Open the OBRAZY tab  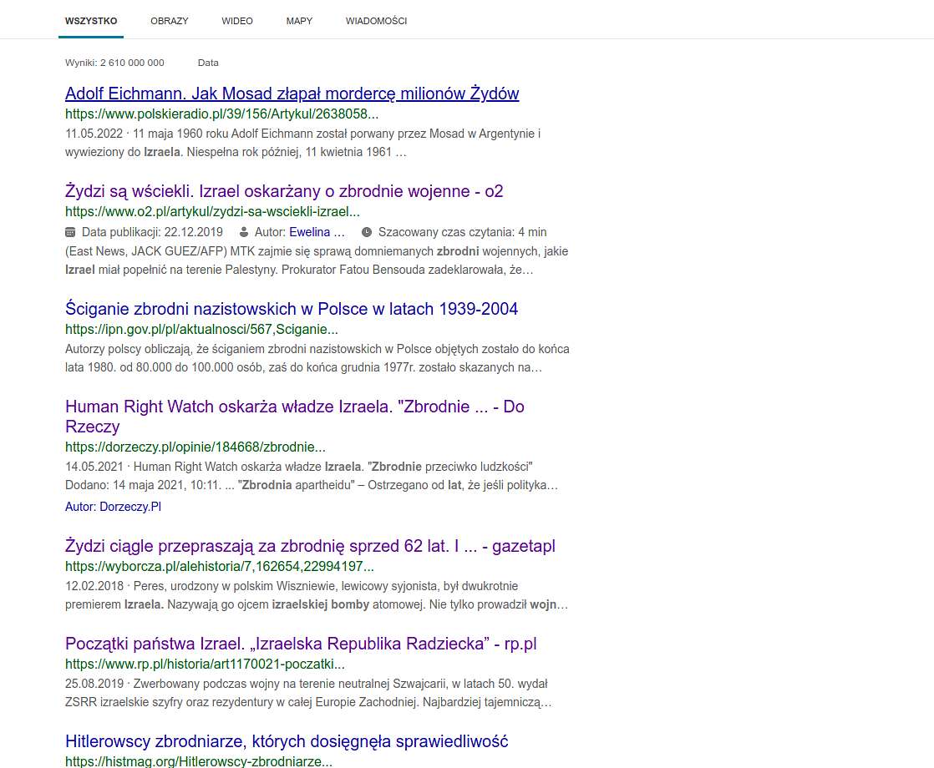click(x=169, y=21)
